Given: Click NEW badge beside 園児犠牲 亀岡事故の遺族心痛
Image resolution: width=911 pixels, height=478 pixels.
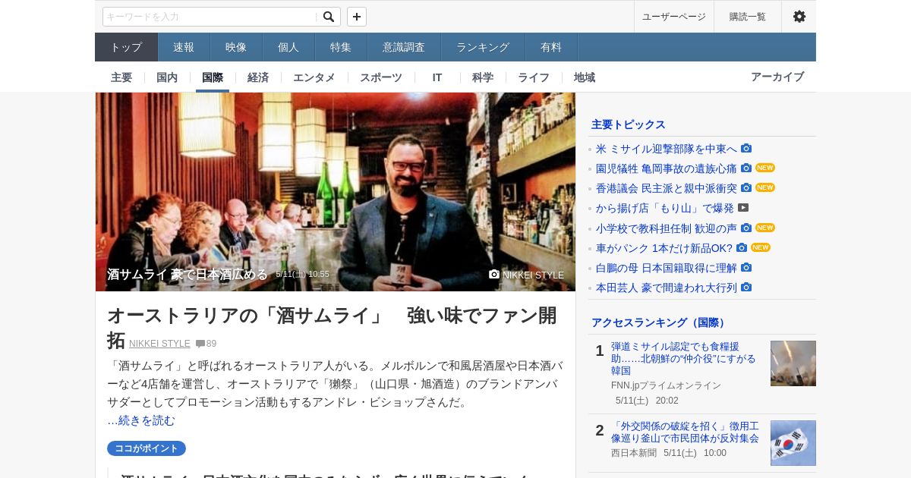Looking at the screenshot, I should pos(765,168).
